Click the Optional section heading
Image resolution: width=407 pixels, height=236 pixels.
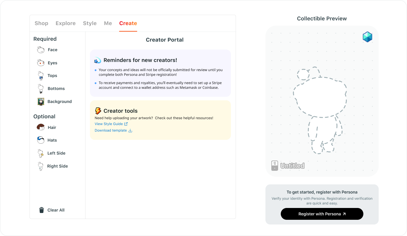tap(44, 117)
